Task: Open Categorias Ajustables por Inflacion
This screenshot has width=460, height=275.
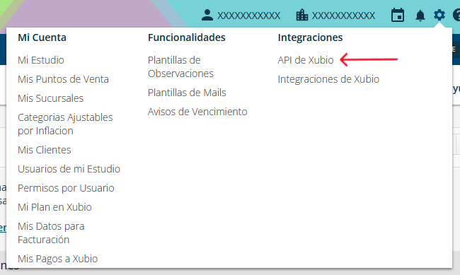Action: [65, 124]
